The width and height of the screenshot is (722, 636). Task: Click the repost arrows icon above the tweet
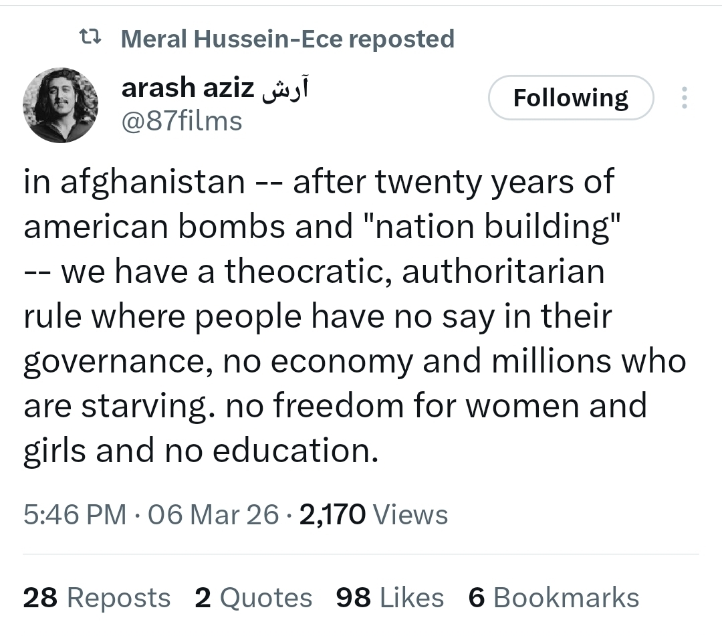point(91,39)
